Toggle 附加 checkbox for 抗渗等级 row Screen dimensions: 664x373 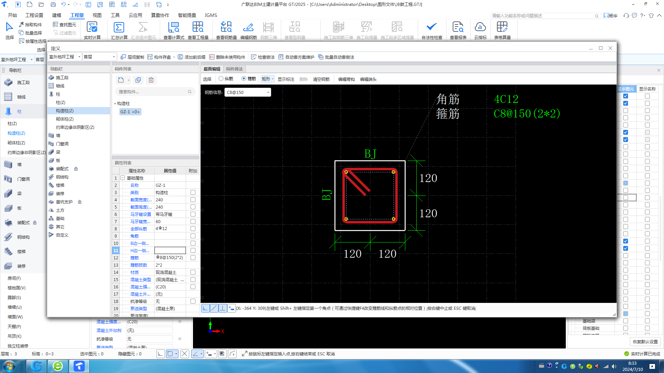(193, 301)
